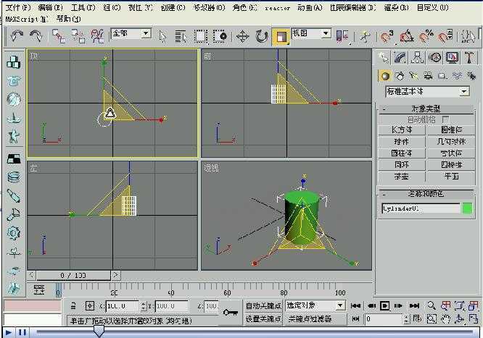The image size is (483, 338).
Task: Open the Modify command panel tab
Action: tap(400, 57)
